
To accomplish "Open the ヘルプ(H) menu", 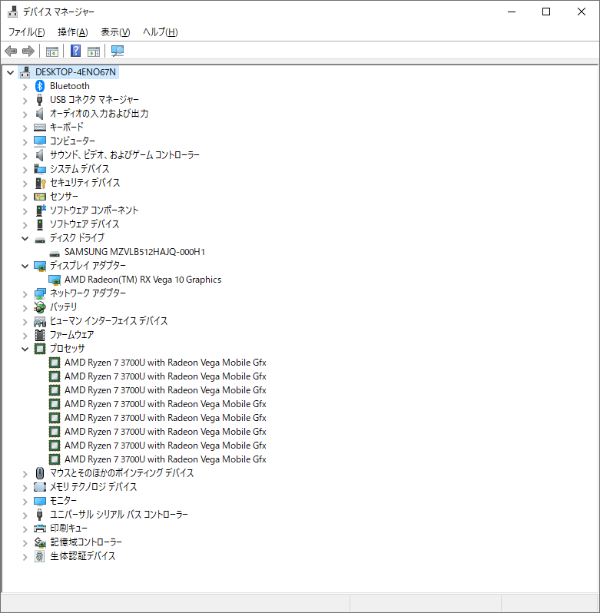I will tap(161, 32).
